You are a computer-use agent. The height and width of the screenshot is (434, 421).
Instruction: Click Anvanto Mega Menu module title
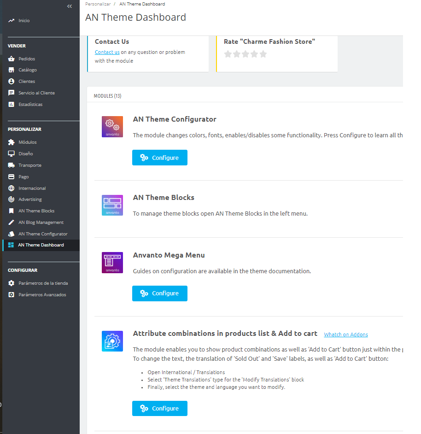(169, 255)
